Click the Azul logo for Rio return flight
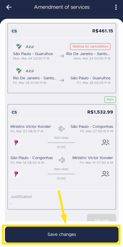This screenshot has height=247, width=123. click(x=19, y=71)
